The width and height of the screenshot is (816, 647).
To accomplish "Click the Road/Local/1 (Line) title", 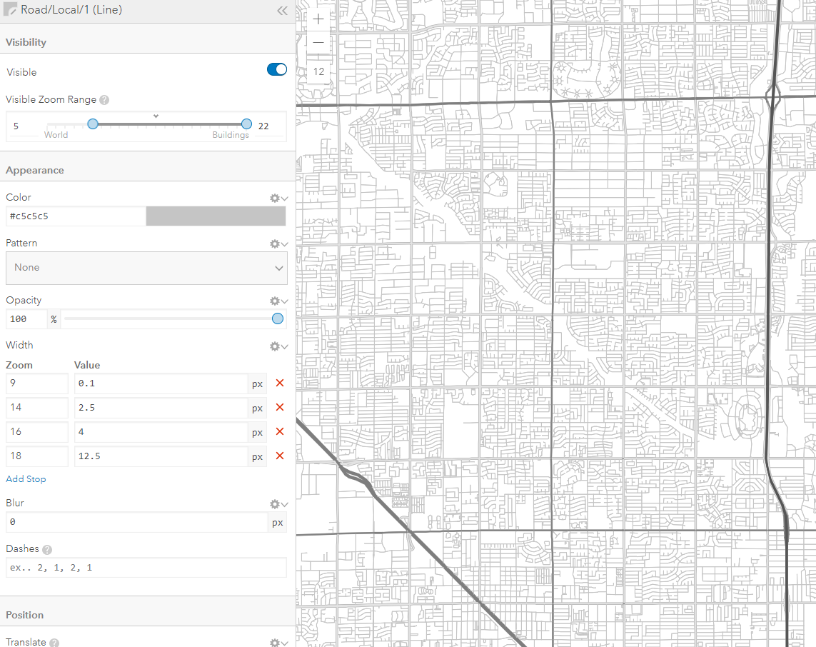I will pyautogui.click(x=71, y=9).
